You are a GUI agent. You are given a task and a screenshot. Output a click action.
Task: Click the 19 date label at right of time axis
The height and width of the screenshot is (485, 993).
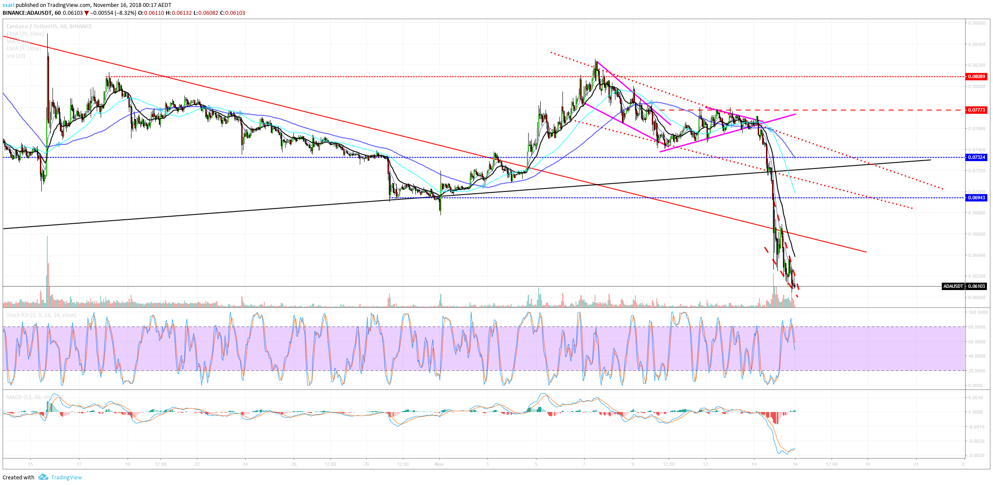pos(868,464)
